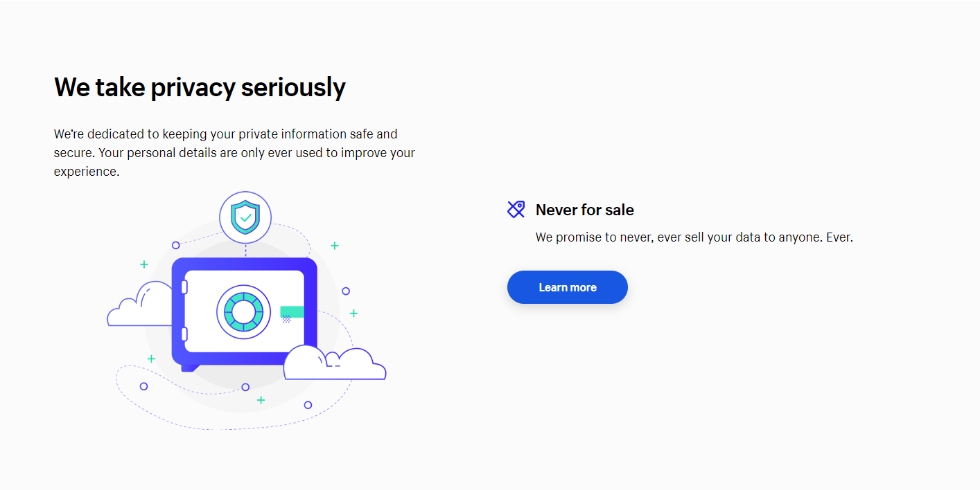Image resolution: width=980 pixels, height=490 pixels.
Task: Click the green label on the safe door
Action: 292,311
